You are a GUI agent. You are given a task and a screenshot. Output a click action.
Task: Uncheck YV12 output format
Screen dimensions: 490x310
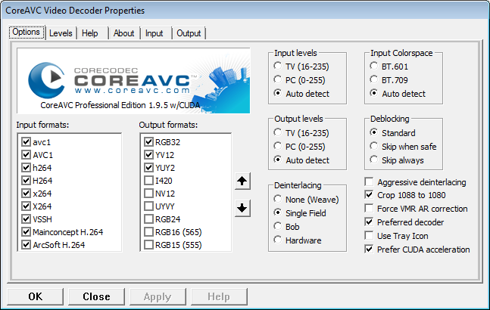[x=148, y=155]
